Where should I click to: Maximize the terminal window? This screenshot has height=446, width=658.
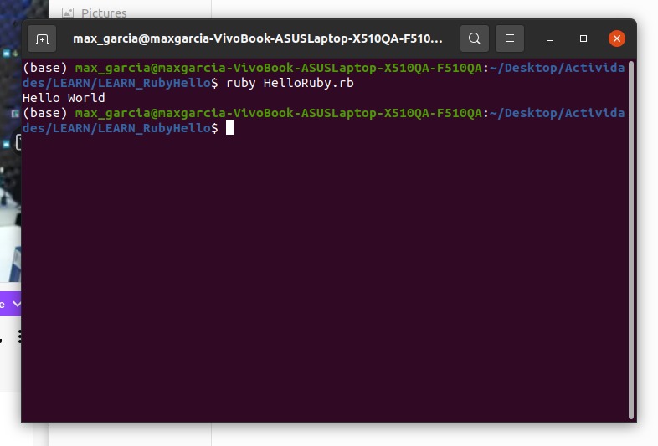(583, 38)
